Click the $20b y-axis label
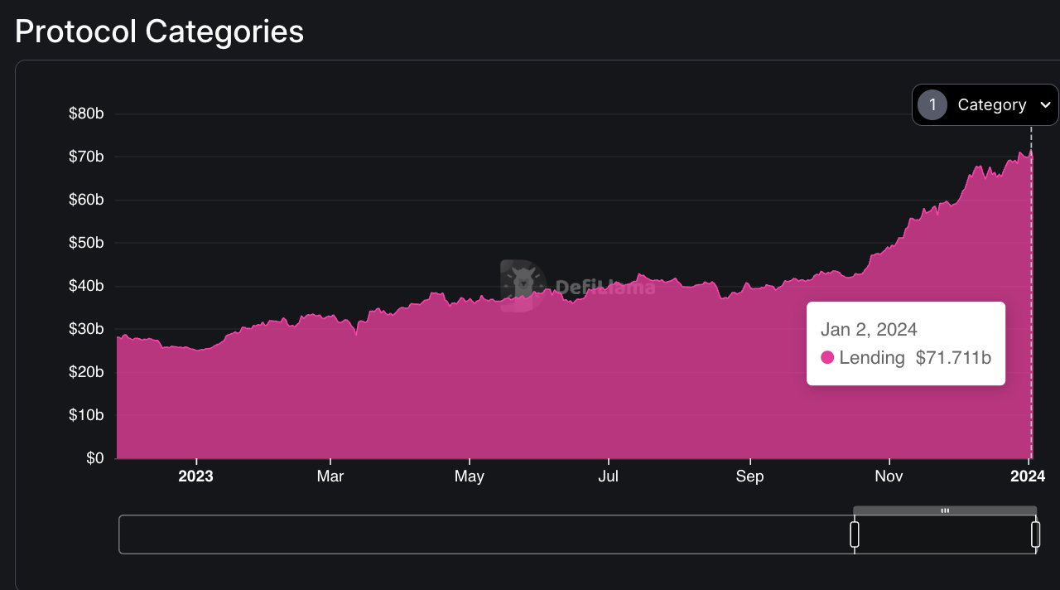 point(86,372)
